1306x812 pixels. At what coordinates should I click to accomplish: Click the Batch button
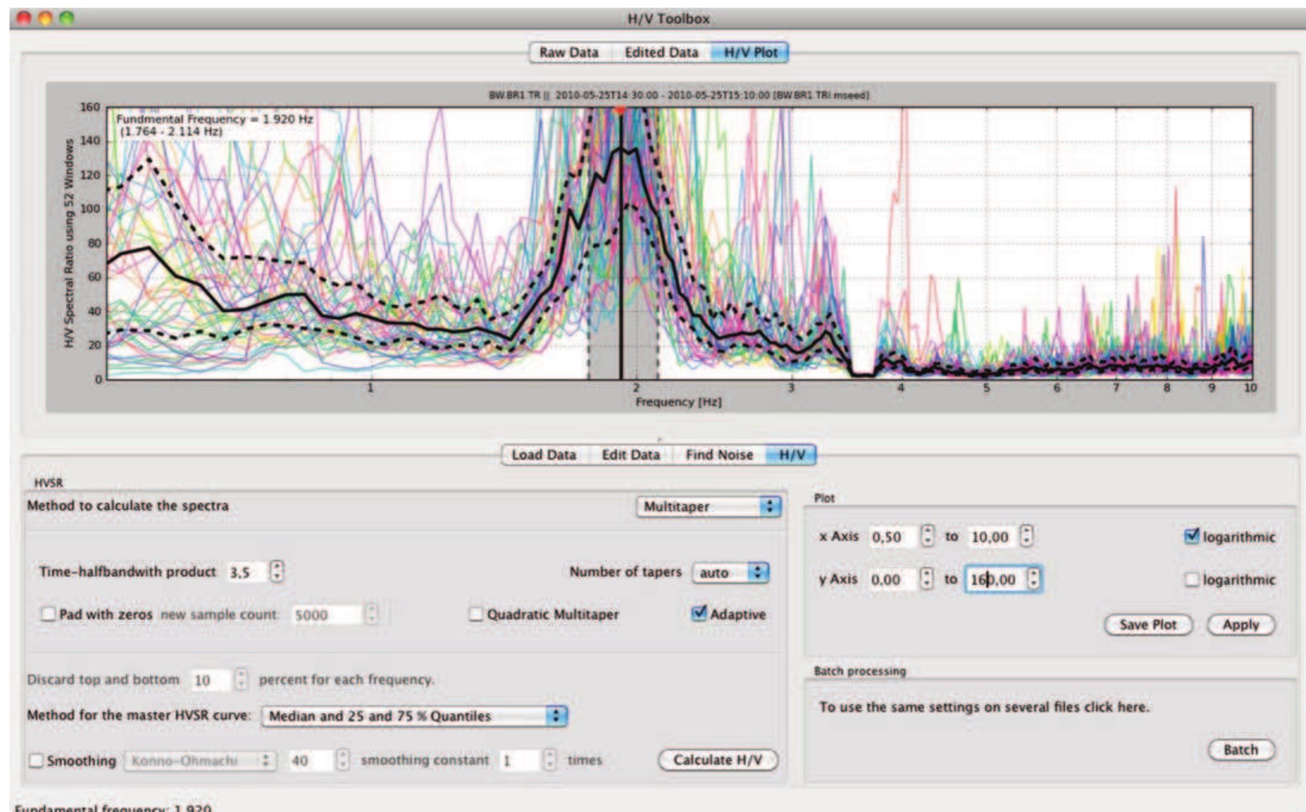1241,749
